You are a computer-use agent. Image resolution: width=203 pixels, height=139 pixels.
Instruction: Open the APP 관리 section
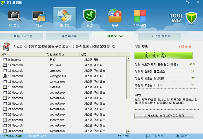(x=140, y=18)
